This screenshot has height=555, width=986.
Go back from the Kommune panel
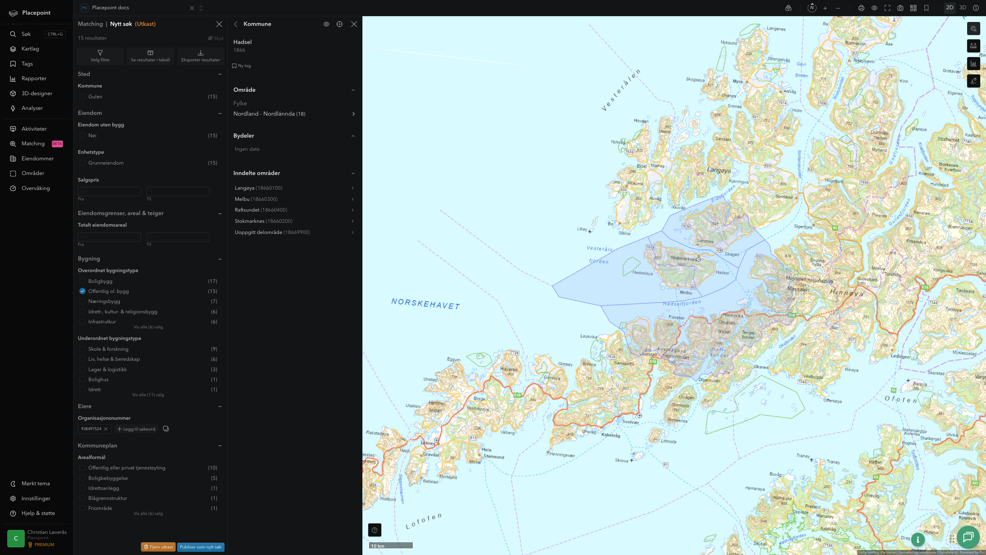pos(236,24)
